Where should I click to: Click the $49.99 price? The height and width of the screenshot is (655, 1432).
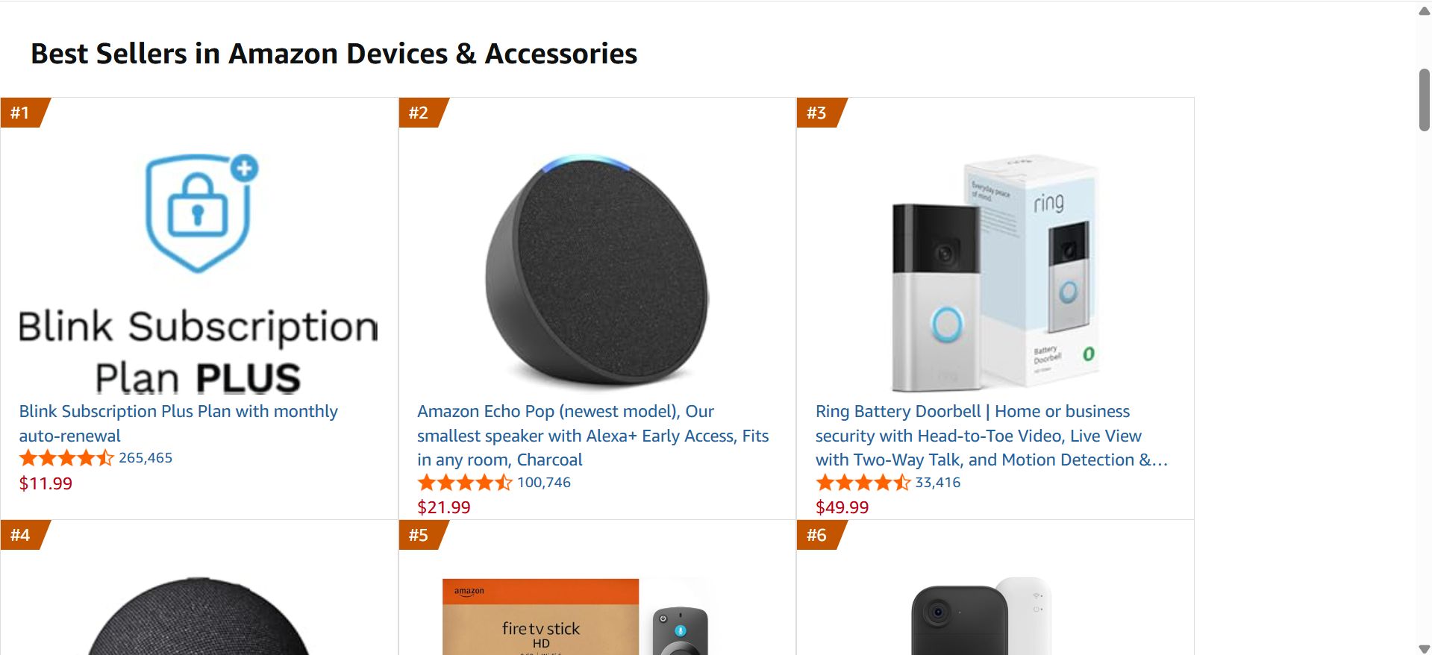[x=842, y=507]
